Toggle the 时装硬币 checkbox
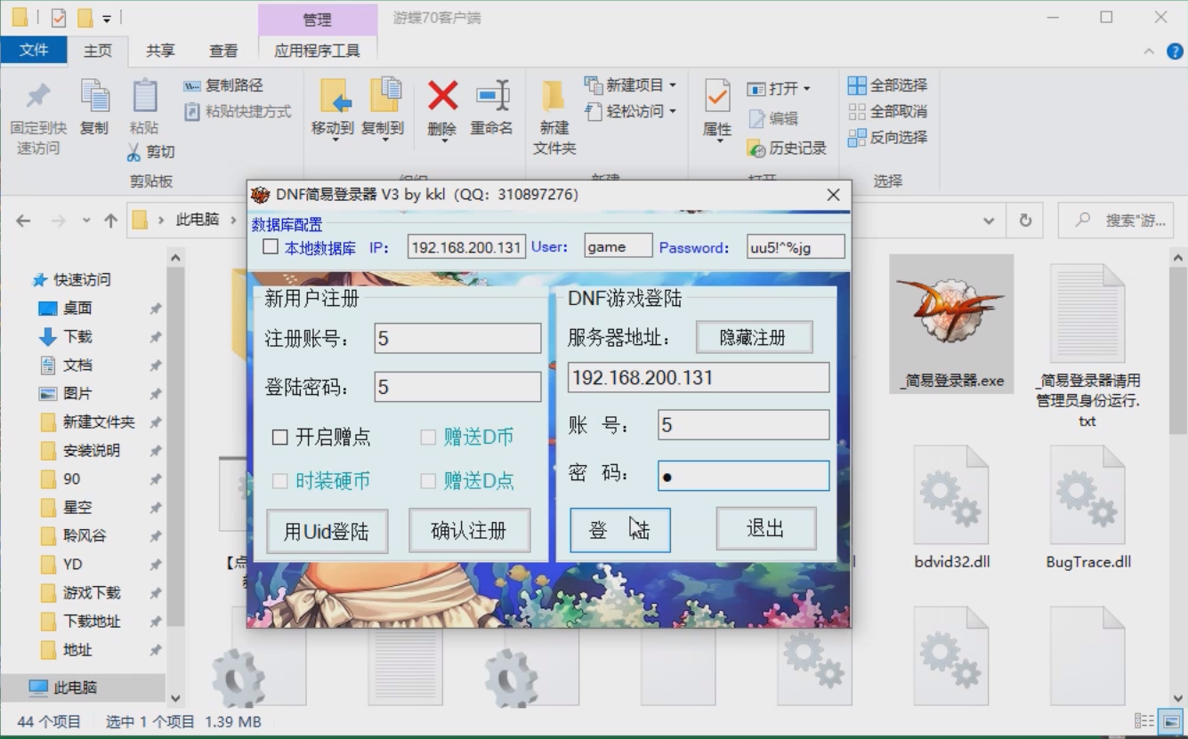Image resolution: width=1188 pixels, height=739 pixels. 279,481
